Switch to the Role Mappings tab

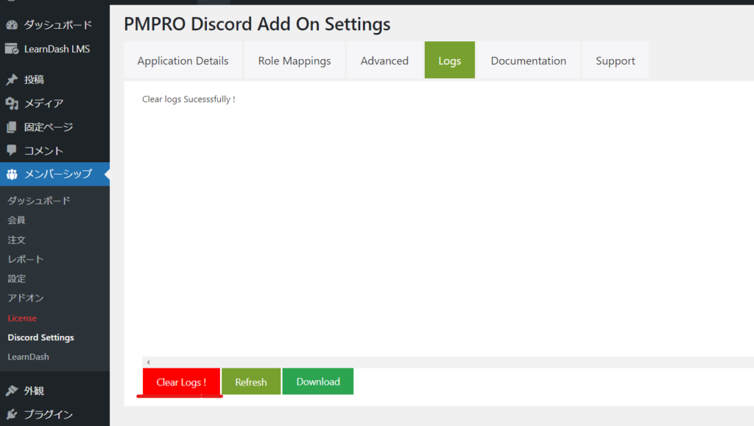point(295,60)
